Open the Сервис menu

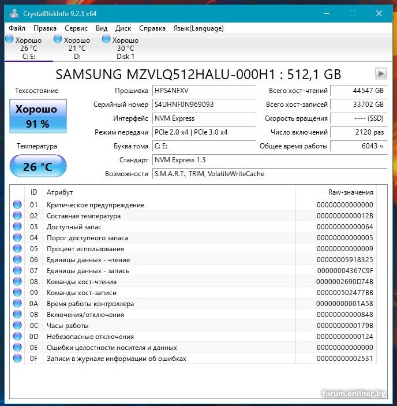[76, 28]
